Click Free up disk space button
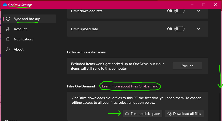The image size is (223, 121). click(x=142, y=114)
